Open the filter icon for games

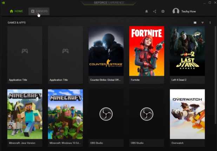tap(203, 22)
